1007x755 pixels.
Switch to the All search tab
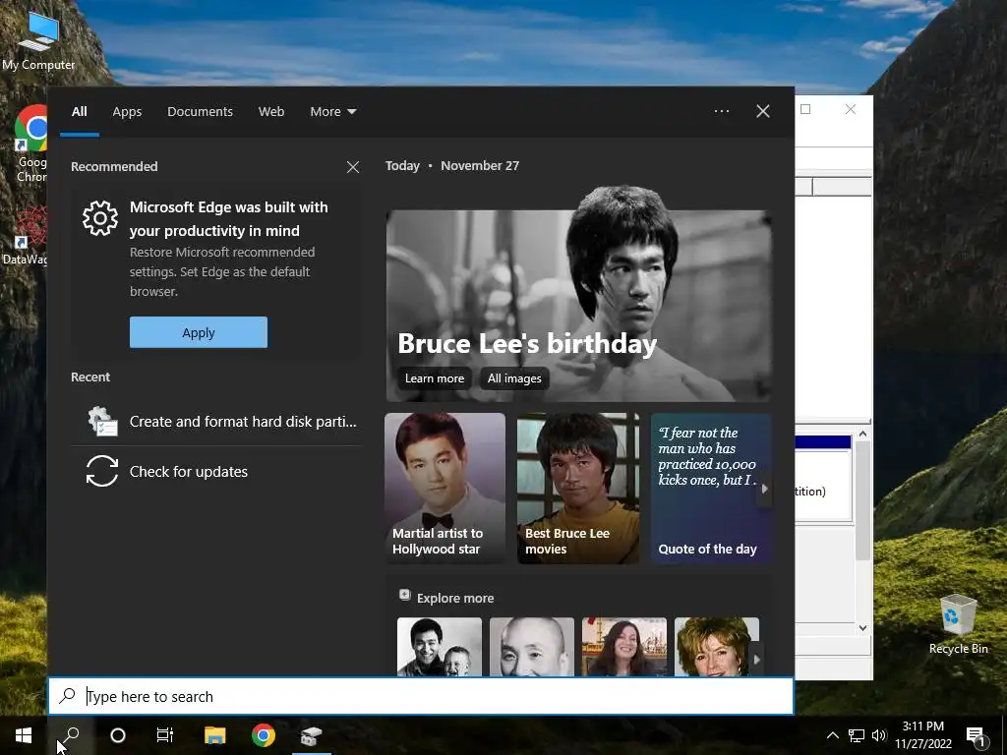[80, 112]
